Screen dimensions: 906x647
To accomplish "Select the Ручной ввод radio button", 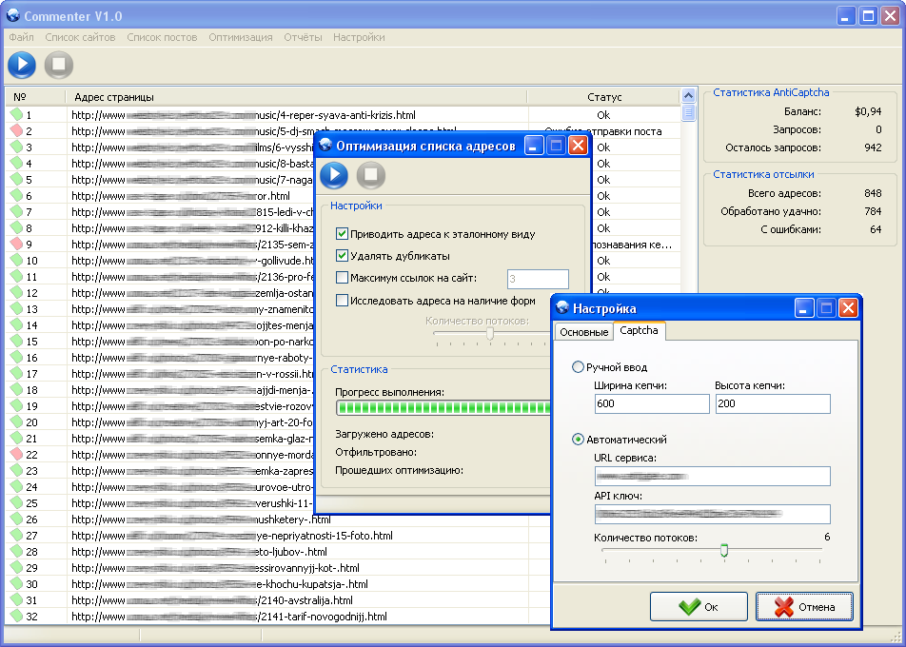I will [x=578, y=367].
